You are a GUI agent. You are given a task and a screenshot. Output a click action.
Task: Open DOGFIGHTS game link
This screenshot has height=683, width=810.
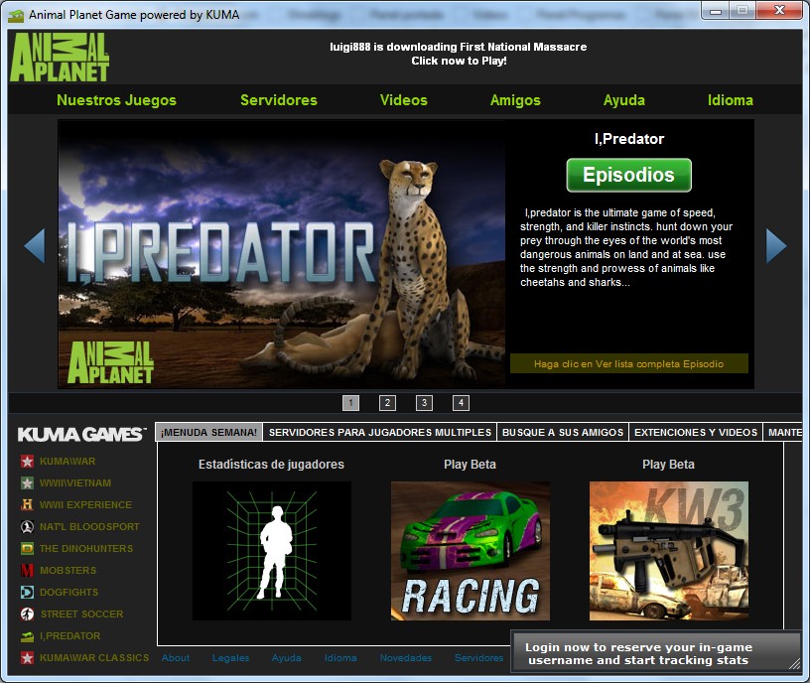click(69, 592)
